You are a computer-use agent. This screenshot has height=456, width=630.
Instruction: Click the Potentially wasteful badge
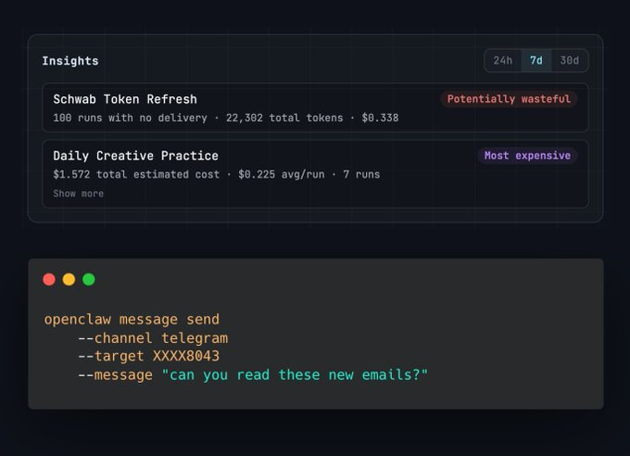pos(509,99)
